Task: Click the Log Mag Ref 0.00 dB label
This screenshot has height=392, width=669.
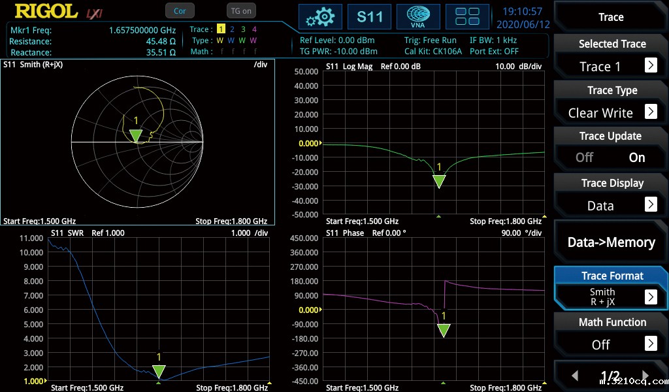Action: (400, 67)
